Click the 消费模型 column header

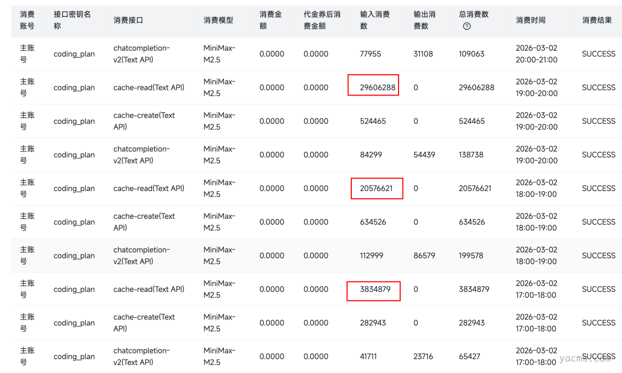(x=218, y=20)
